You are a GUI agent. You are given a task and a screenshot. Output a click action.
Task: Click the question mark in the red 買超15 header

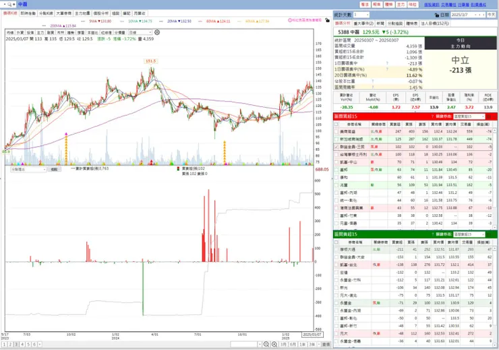point(432,116)
